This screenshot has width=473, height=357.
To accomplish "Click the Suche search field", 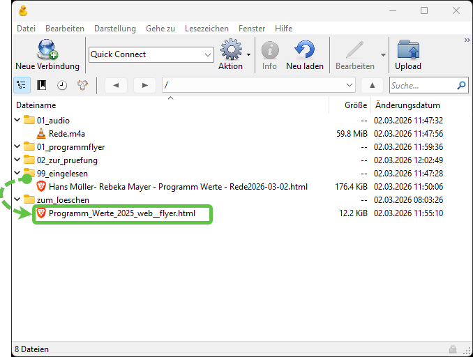I will pos(422,85).
